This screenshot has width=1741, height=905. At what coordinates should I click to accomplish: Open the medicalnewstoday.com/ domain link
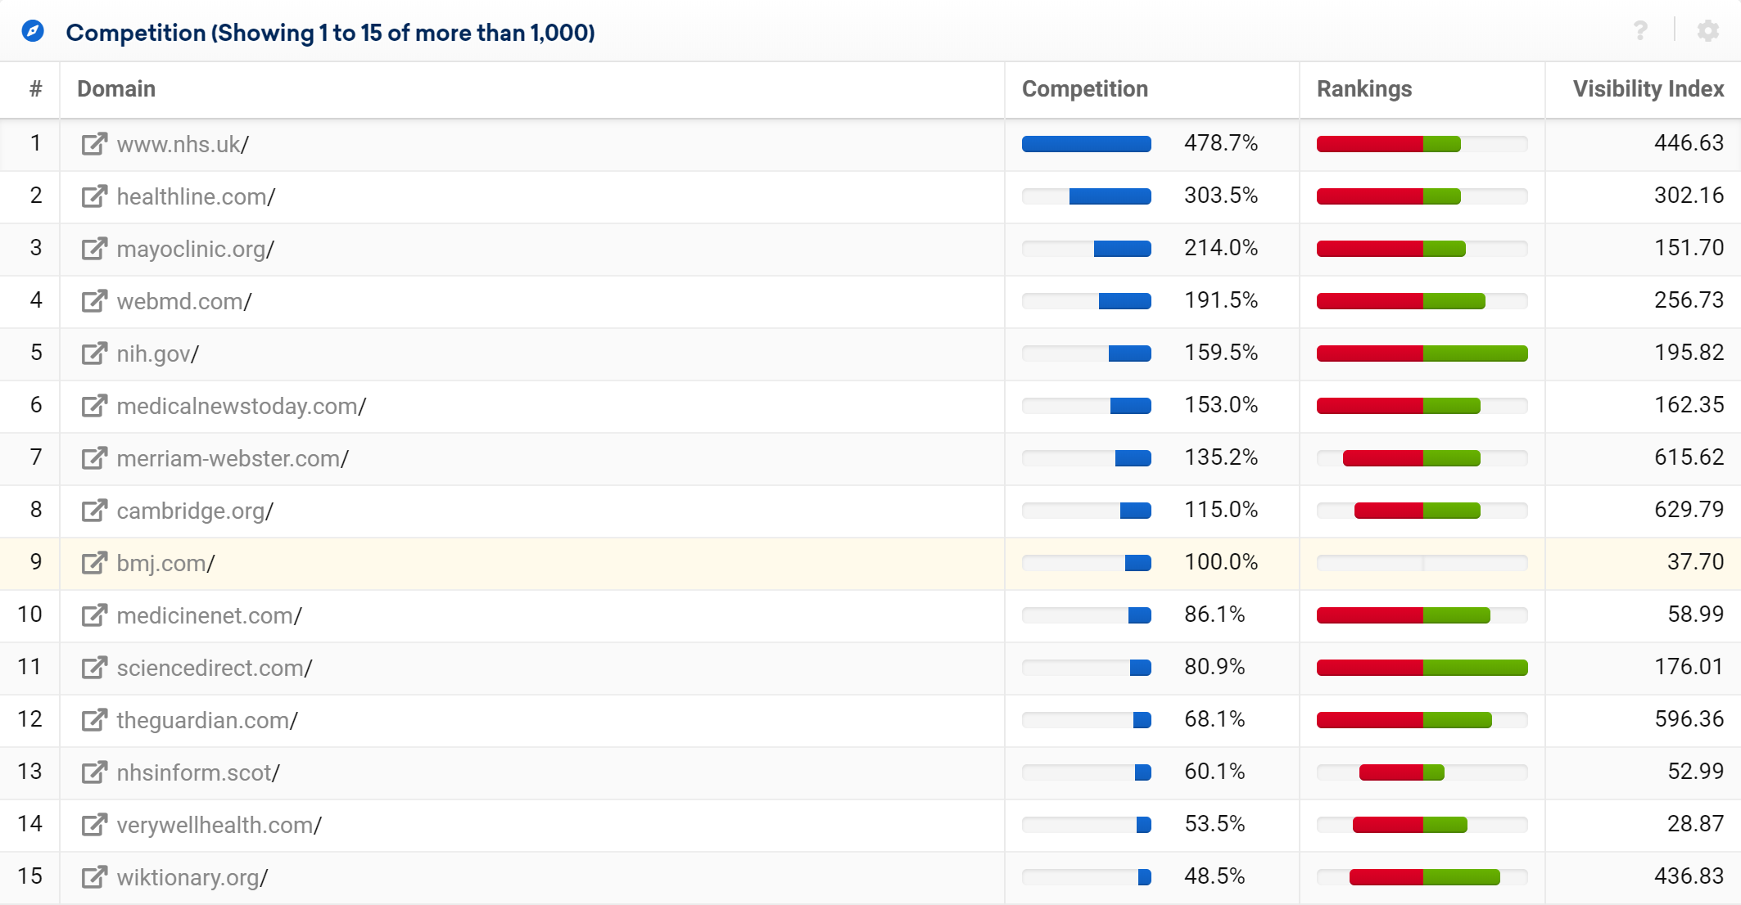pos(242,406)
